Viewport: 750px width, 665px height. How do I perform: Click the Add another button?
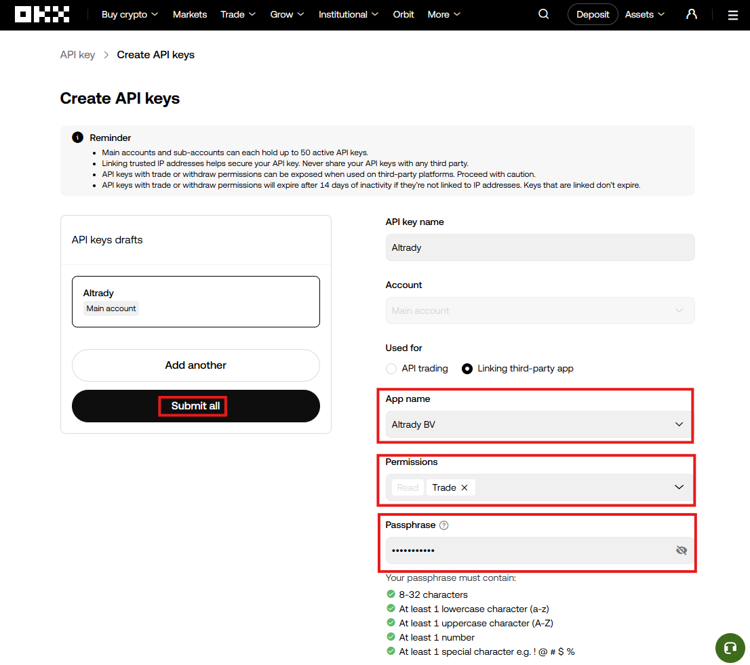(x=195, y=365)
